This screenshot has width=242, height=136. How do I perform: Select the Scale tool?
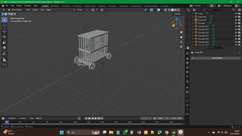(4, 42)
